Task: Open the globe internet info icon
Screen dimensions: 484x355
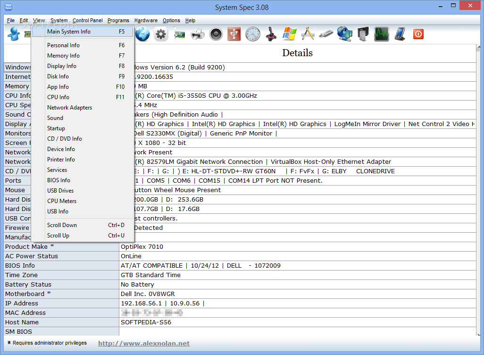Action: (x=142, y=34)
